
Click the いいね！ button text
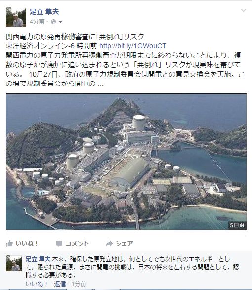(27, 244)
